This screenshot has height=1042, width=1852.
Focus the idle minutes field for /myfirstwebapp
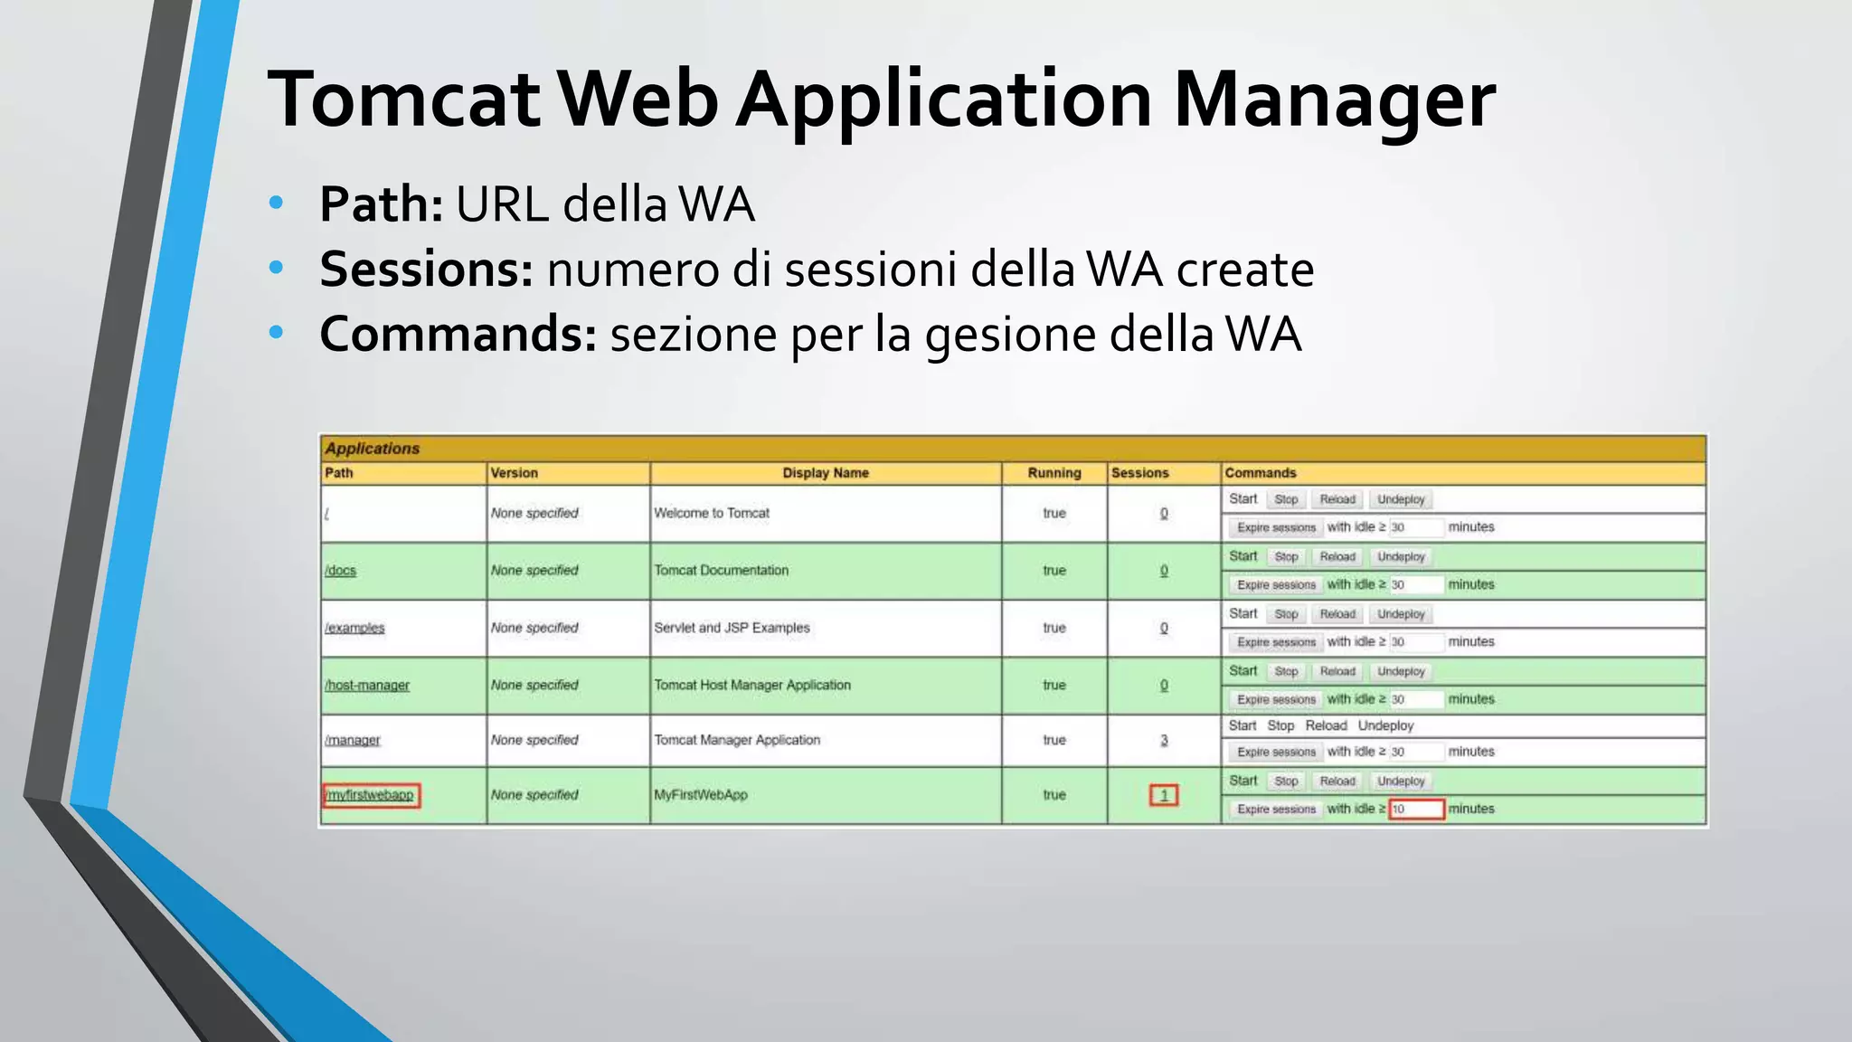[x=1416, y=810]
